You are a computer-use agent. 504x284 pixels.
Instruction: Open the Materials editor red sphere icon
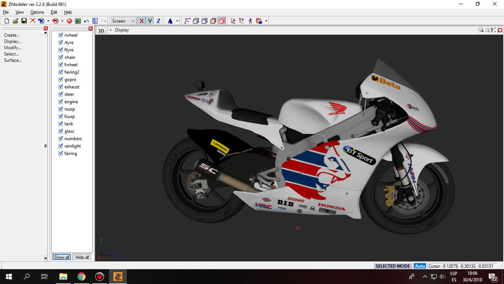tap(69, 21)
